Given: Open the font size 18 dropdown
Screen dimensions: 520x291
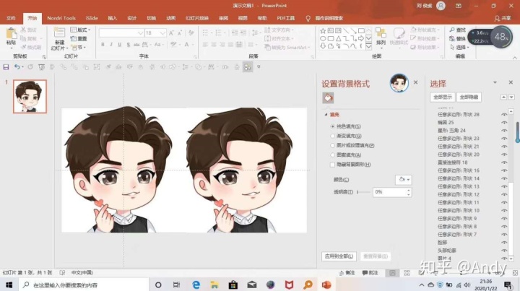Looking at the screenshot, I should (x=162, y=32).
